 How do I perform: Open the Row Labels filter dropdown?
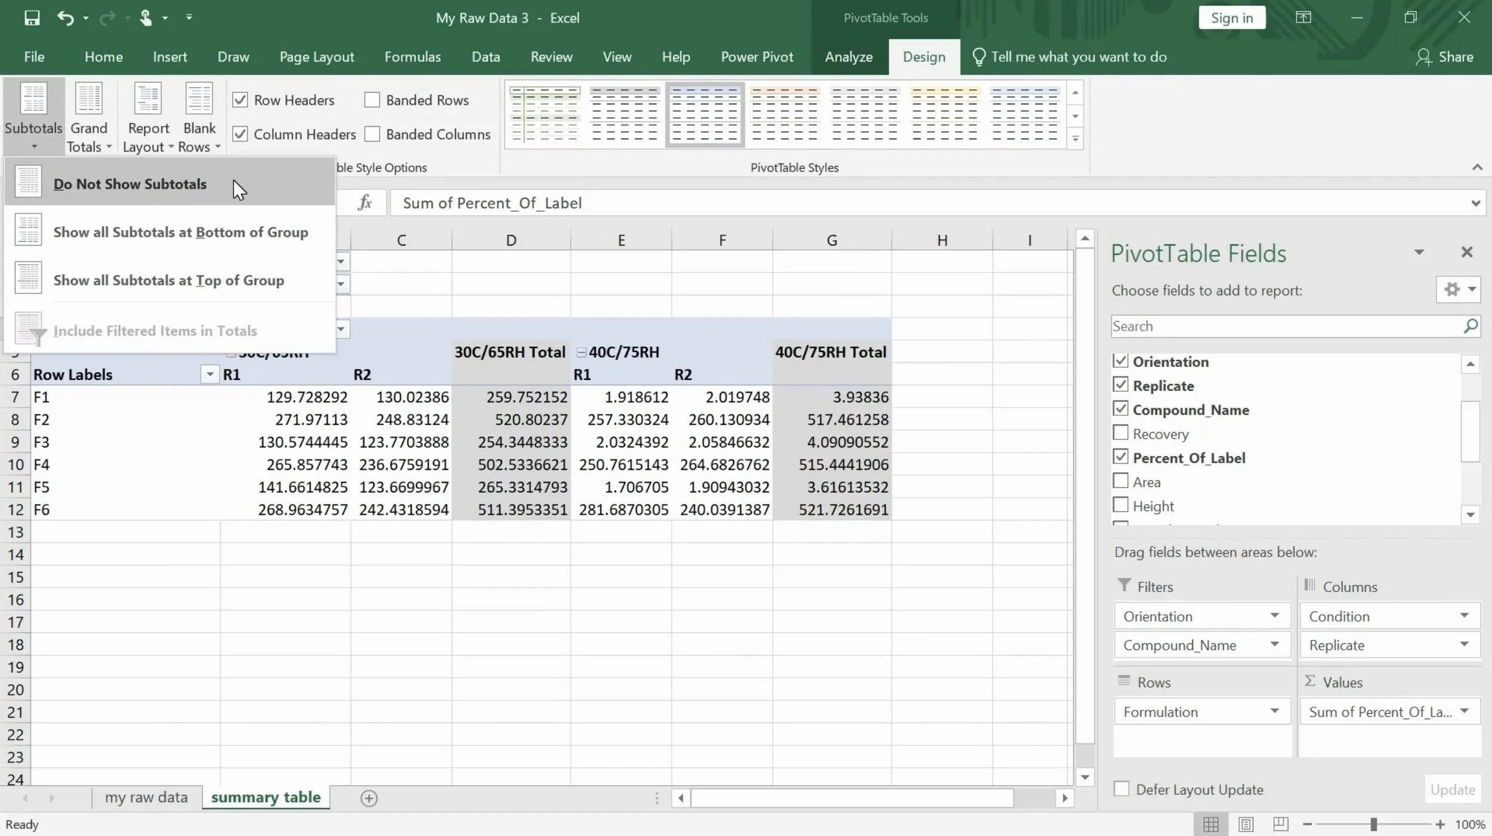pos(209,374)
